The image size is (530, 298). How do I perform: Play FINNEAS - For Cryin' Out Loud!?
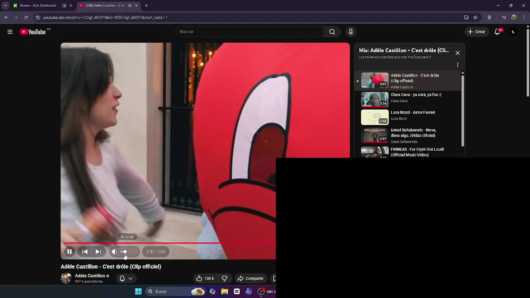408,151
